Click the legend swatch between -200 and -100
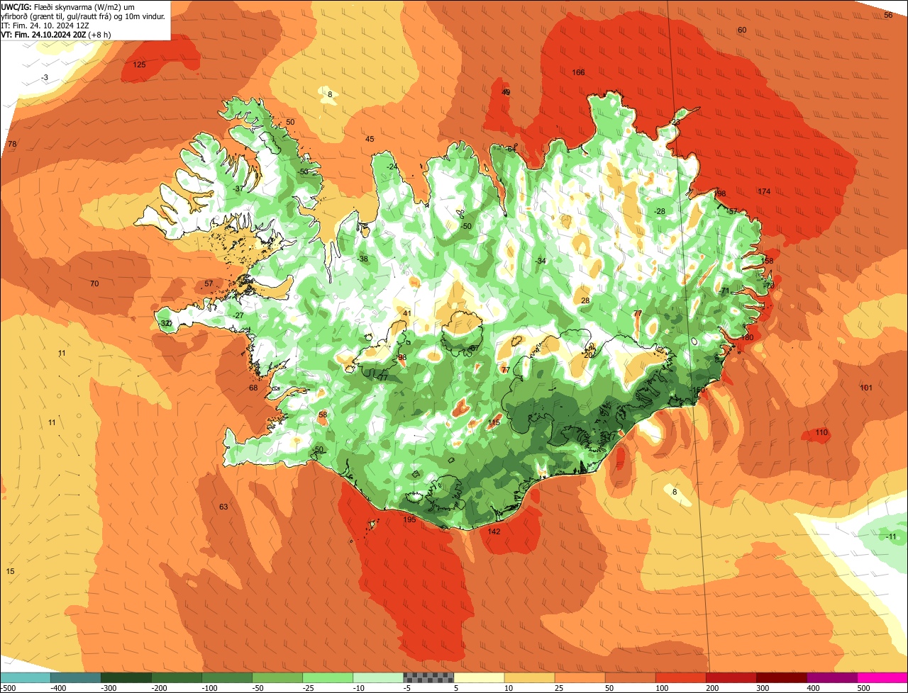The image size is (908, 693). 176,677
